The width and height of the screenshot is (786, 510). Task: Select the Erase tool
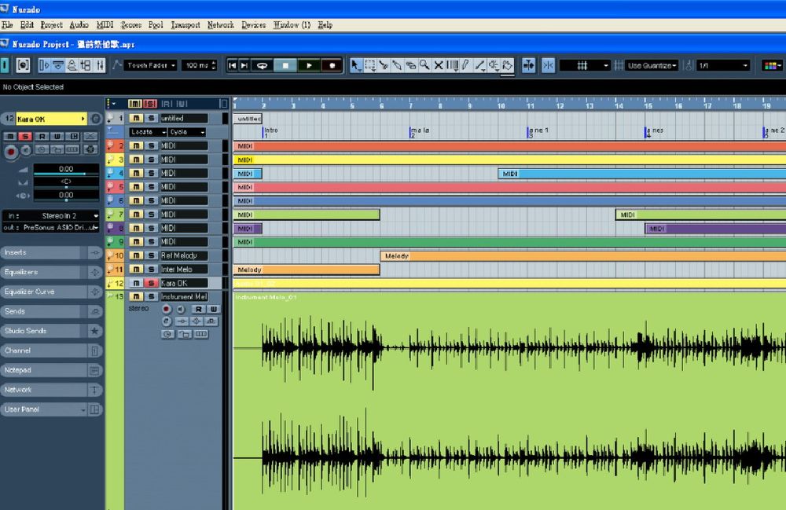[x=410, y=65]
